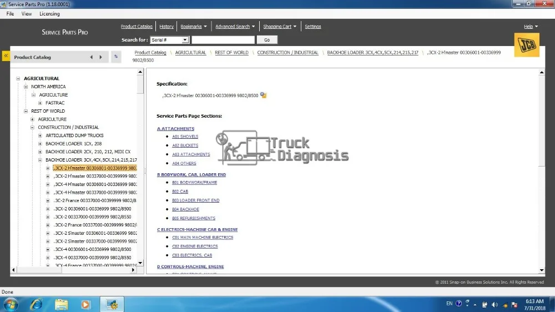Open C01 MAIN MACHINE ELECTRICS link
Image resolution: width=555 pixels, height=312 pixels.
click(203, 237)
